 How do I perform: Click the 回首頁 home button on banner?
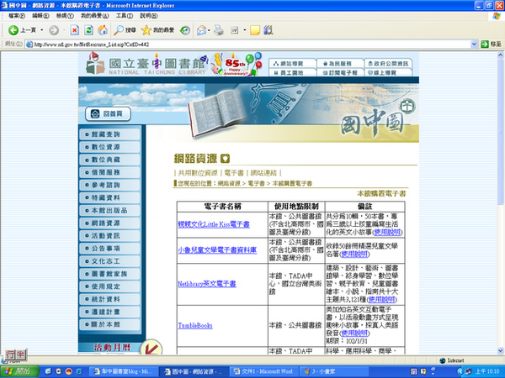coord(109,113)
